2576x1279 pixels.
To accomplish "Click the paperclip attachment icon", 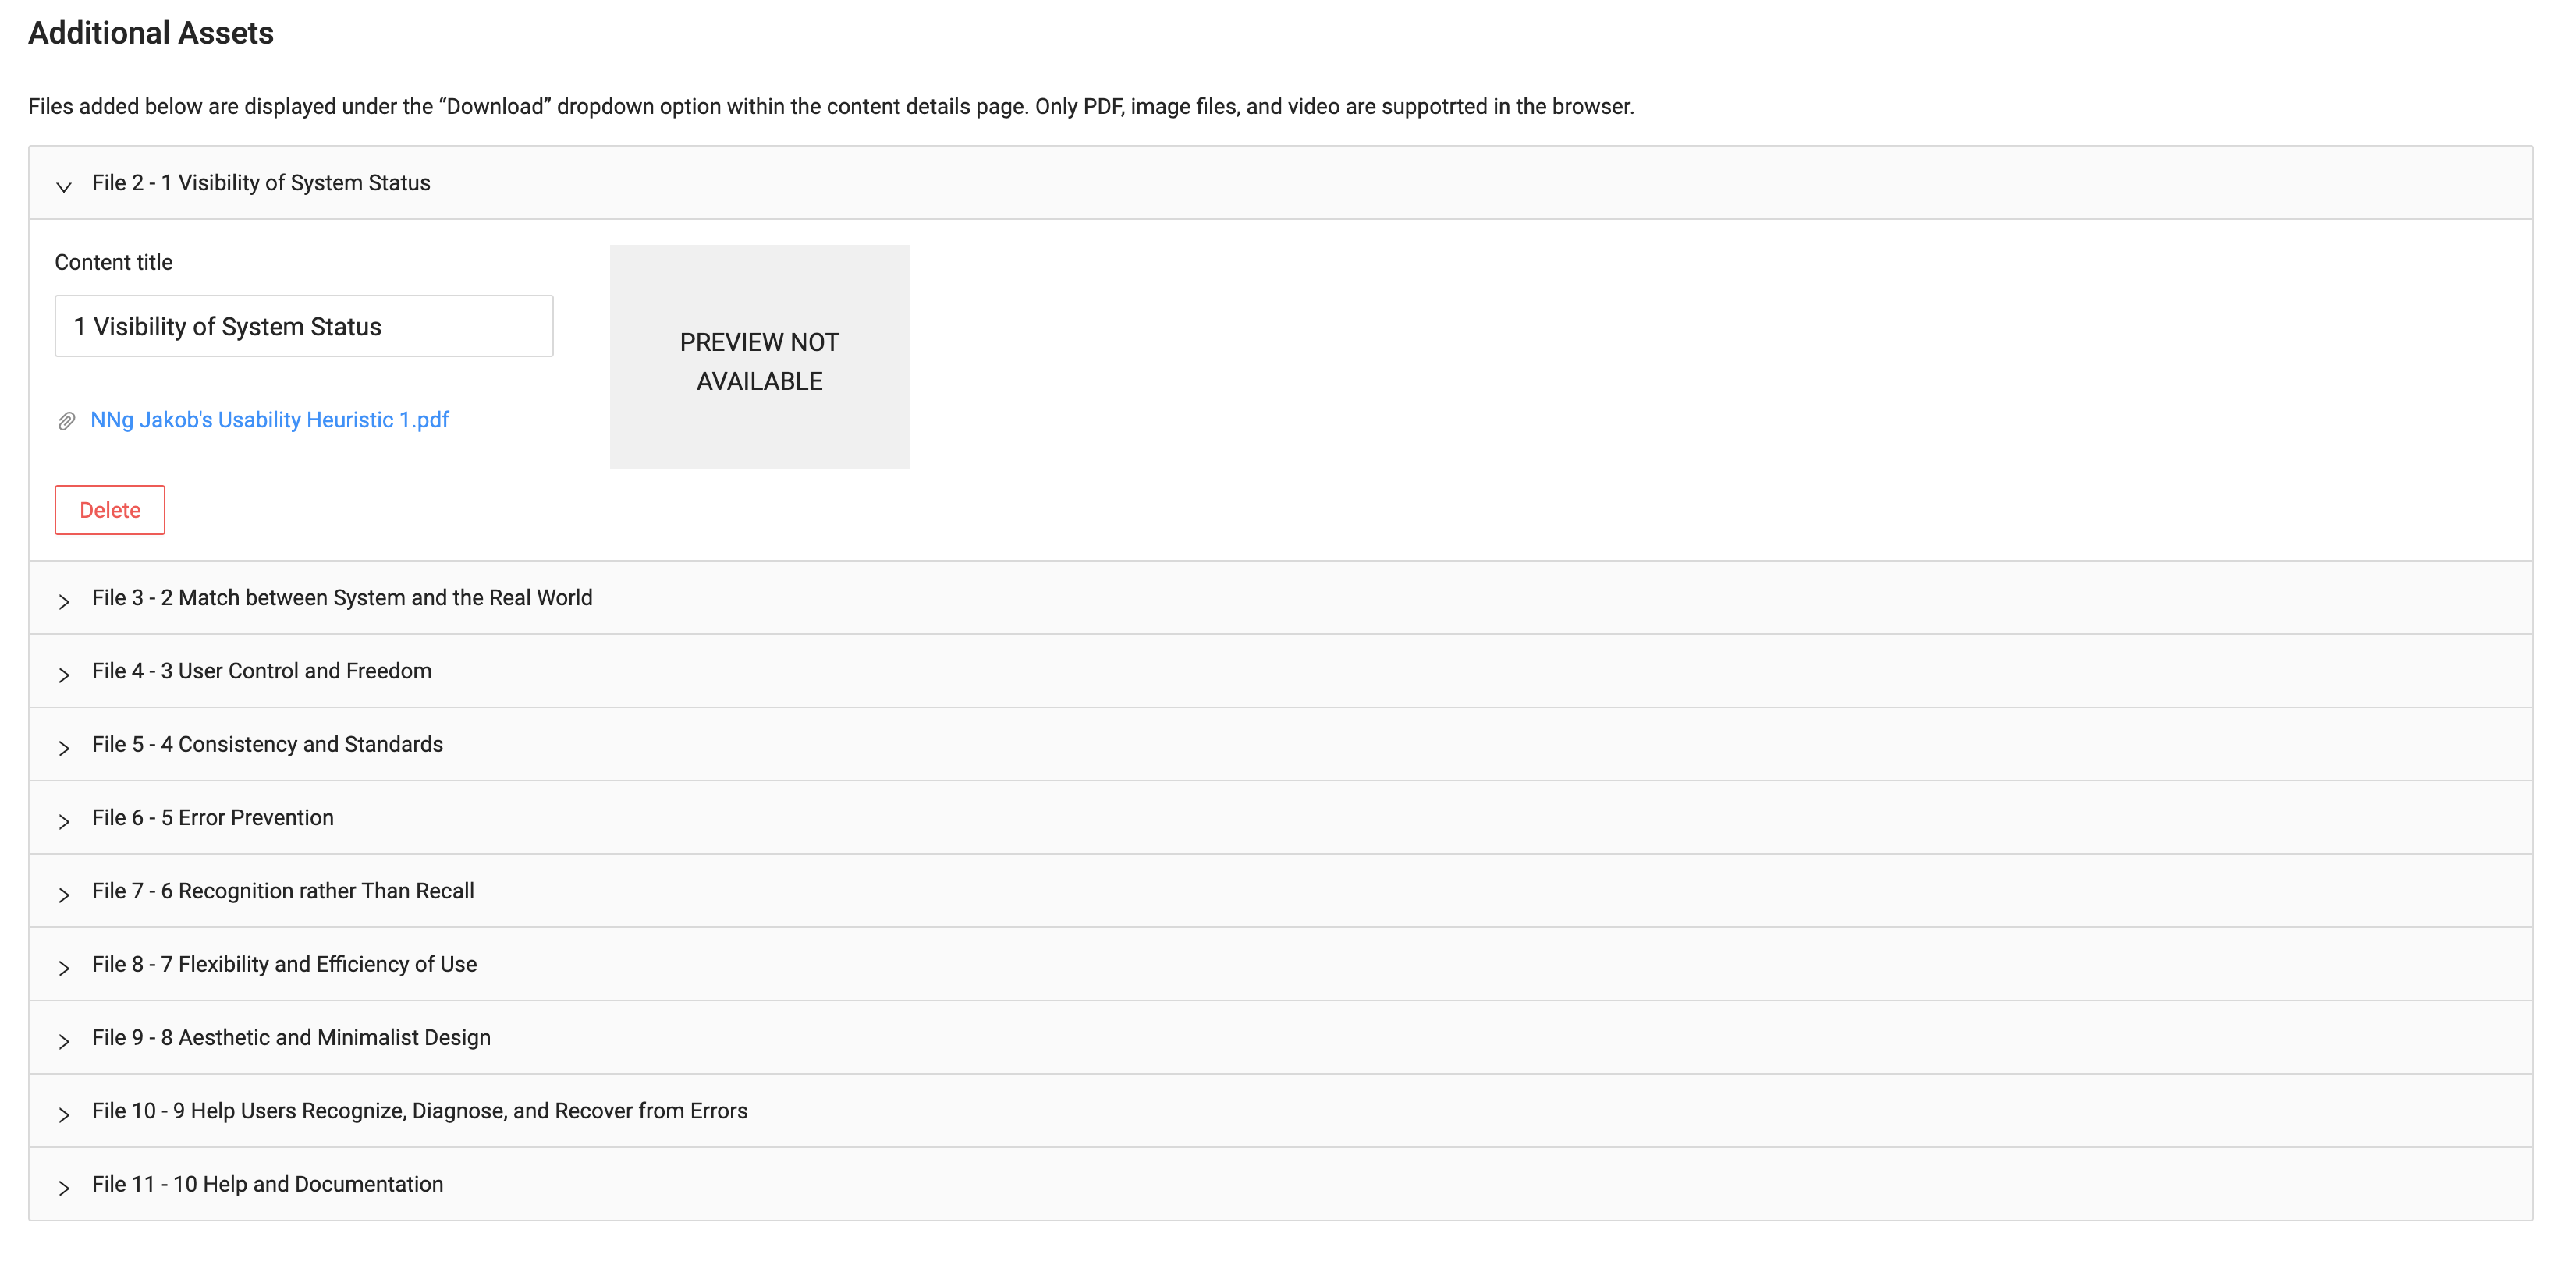I will coord(66,421).
